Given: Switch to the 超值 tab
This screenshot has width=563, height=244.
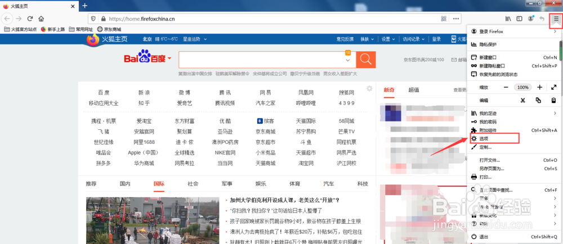Looking at the screenshot, I should [x=414, y=90].
